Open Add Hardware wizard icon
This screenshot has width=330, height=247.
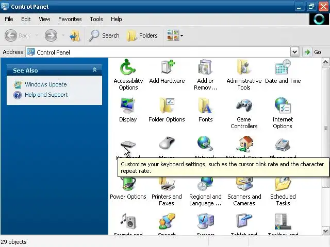coord(167,67)
